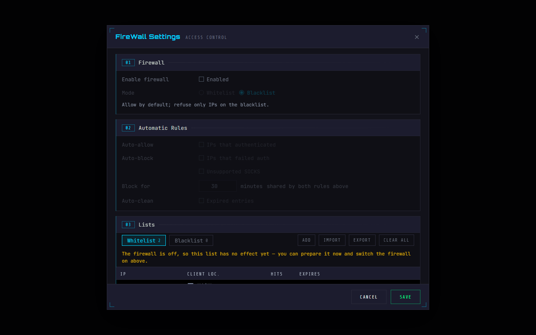This screenshot has width=536, height=335.
Task: Cancel the firewall settings changes
Action: (369, 297)
